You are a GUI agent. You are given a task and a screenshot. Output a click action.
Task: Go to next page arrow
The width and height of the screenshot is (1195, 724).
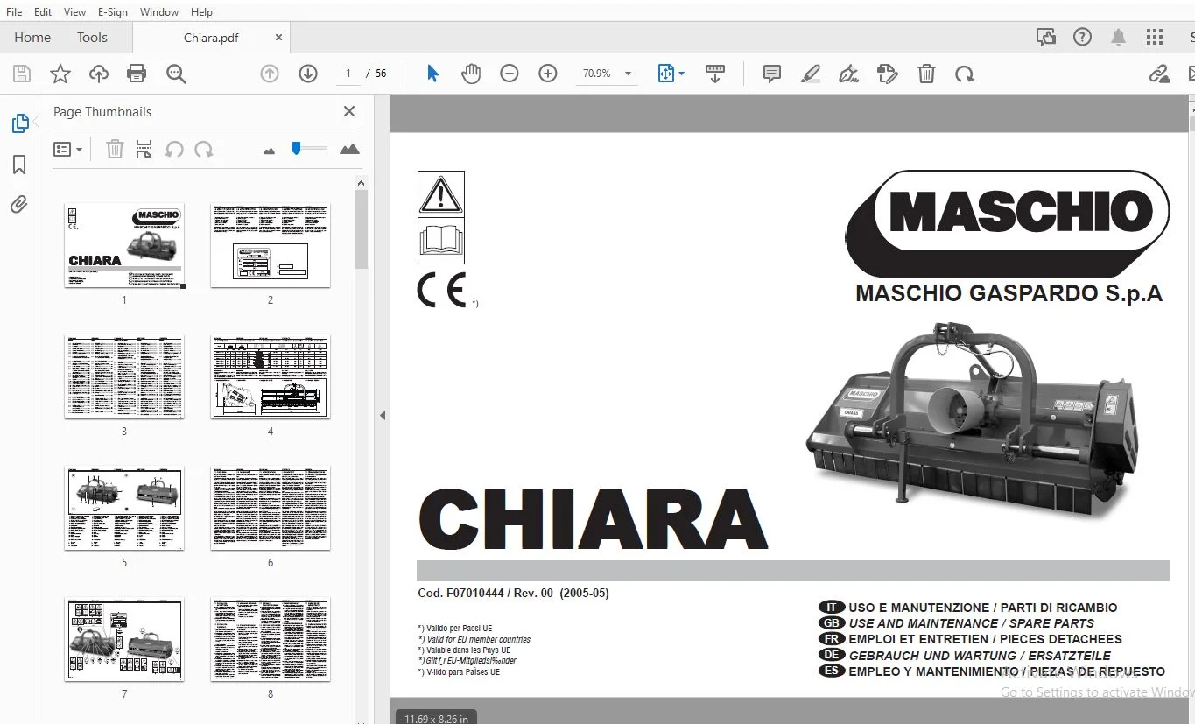[x=308, y=74]
